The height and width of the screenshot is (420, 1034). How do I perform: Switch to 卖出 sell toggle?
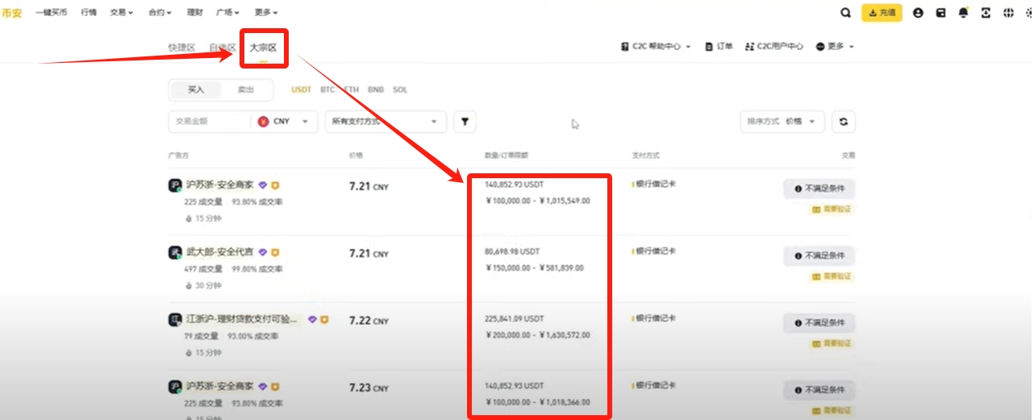pyautogui.click(x=245, y=90)
